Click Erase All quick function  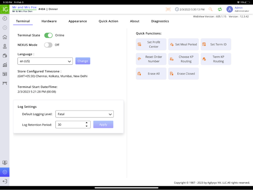[x=151, y=73]
